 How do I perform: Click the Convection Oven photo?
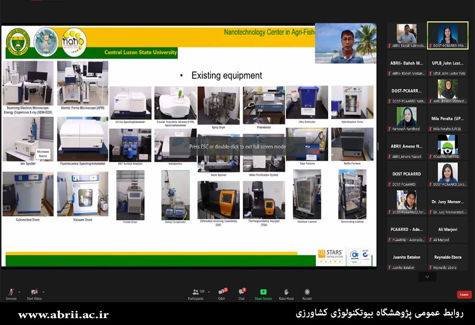tap(28, 194)
